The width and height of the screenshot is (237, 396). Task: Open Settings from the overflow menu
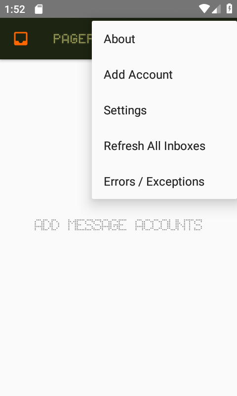click(164, 110)
